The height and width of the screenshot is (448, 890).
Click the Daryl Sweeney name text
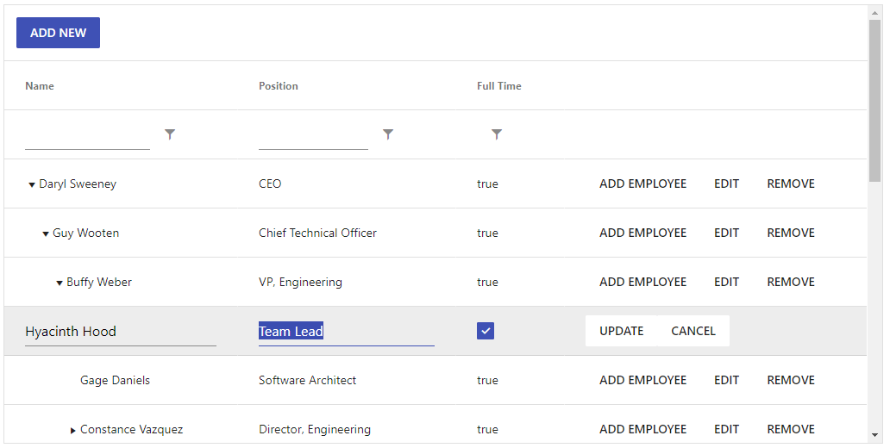coord(78,184)
